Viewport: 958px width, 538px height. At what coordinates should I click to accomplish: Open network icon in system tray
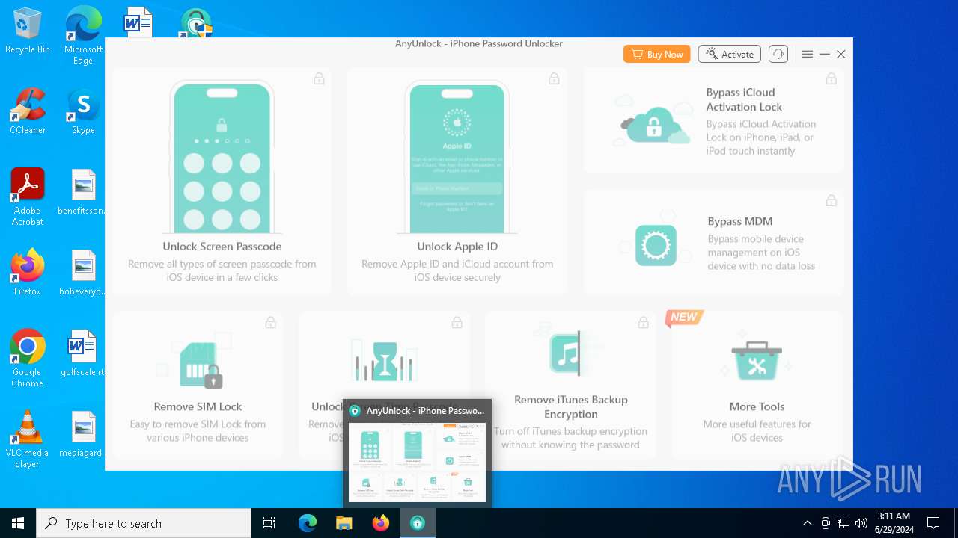point(843,523)
